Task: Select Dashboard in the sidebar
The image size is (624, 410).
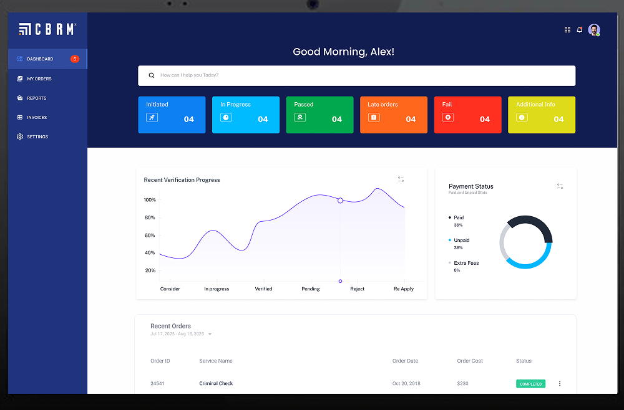Action: [x=40, y=59]
